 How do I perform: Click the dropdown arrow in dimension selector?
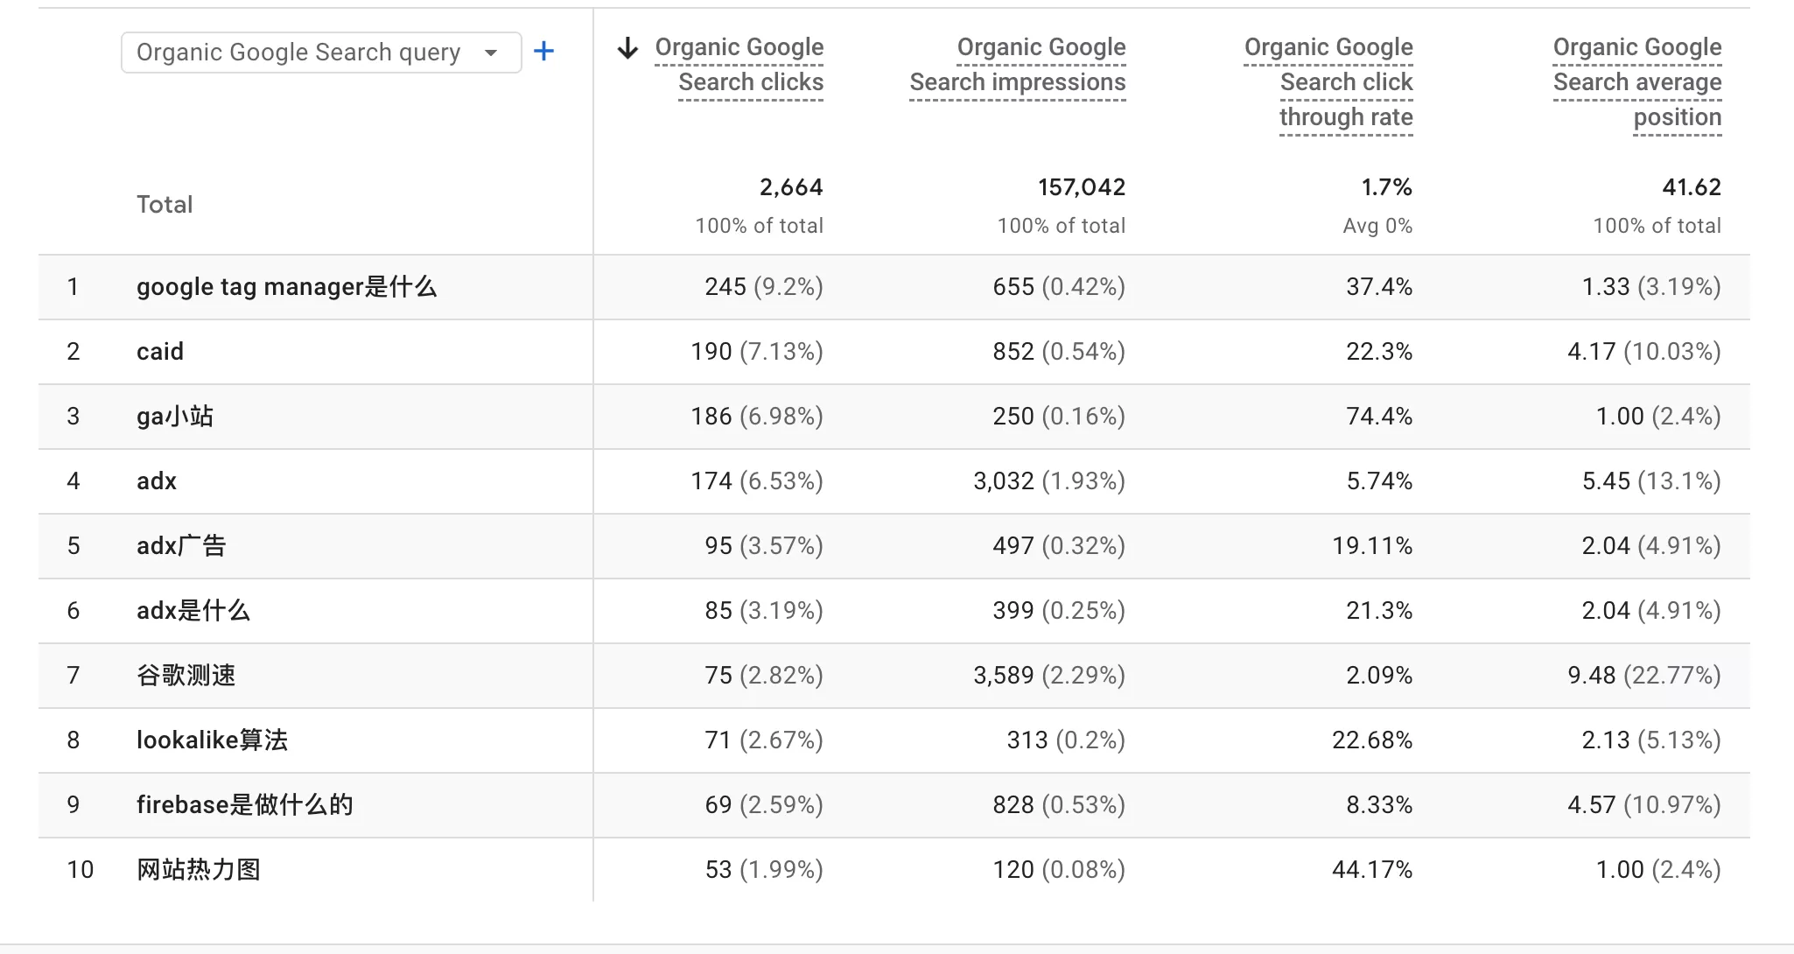(491, 53)
